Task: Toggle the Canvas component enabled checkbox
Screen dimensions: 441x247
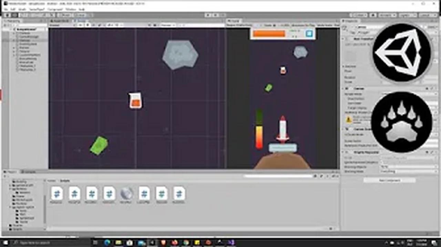Action: 346,88
